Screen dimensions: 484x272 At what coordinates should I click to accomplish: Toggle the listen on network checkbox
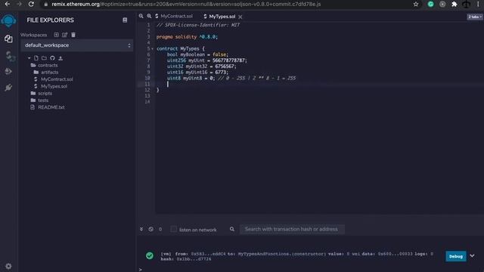pyautogui.click(x=174, y=229)
